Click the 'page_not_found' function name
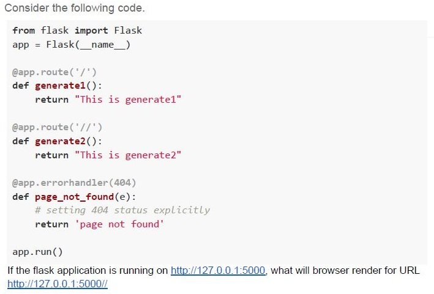 (x=75, y=197)
